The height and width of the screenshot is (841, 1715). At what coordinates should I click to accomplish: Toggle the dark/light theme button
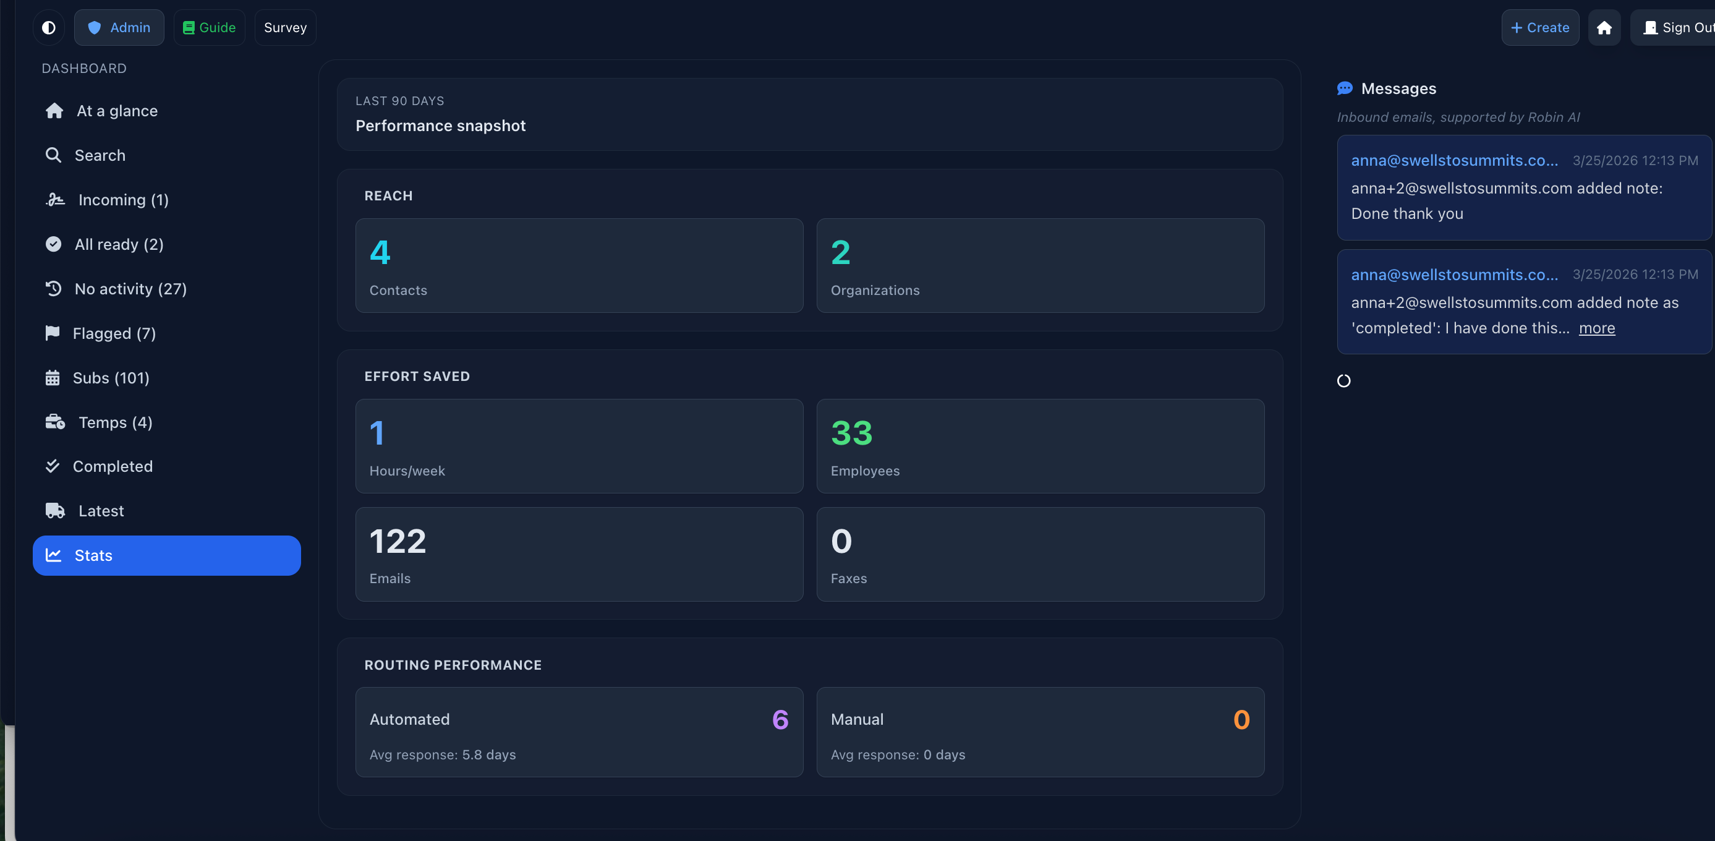pos(49,27)
